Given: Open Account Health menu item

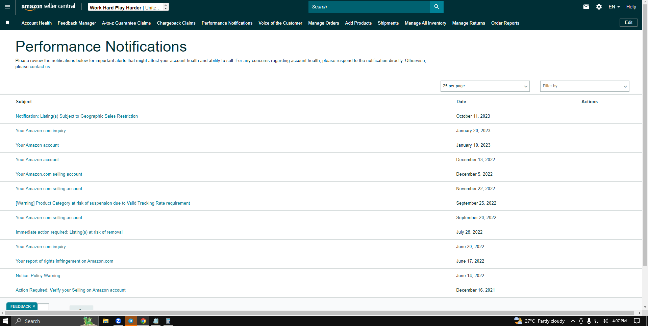Looking at the screenshot, I should point(36,23).
